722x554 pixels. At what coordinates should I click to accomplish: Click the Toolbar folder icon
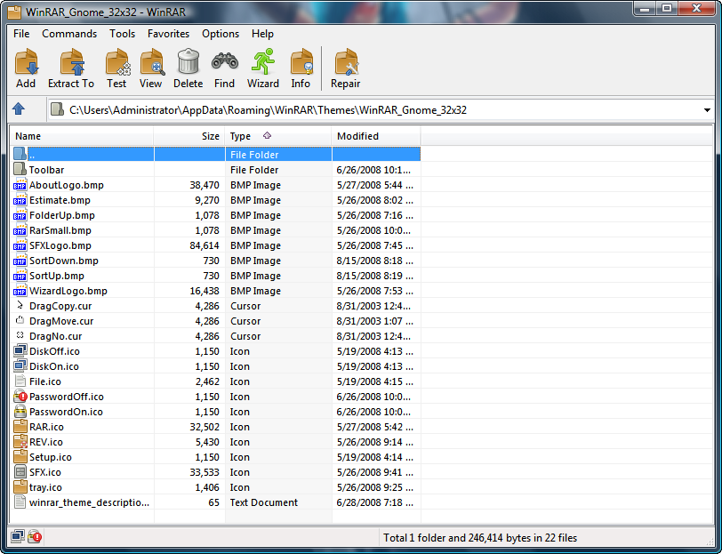click(20, 169)
